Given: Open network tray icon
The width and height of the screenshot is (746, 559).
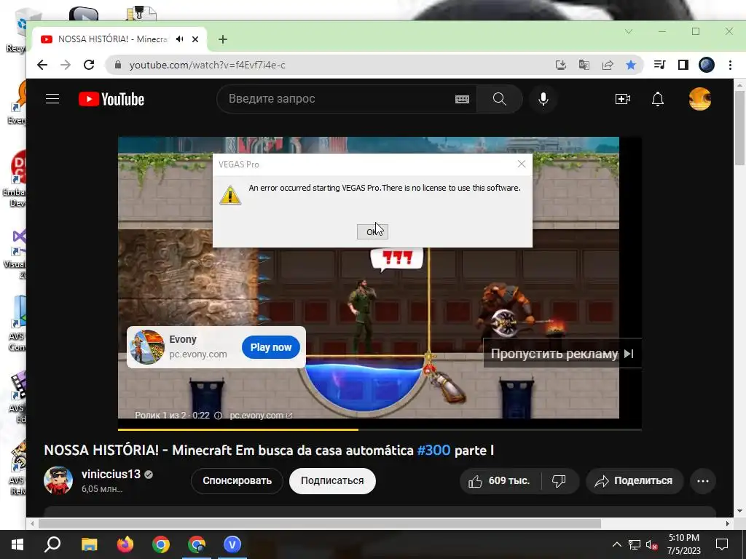Looking at the screenshot, I should (x=635, y=544).
